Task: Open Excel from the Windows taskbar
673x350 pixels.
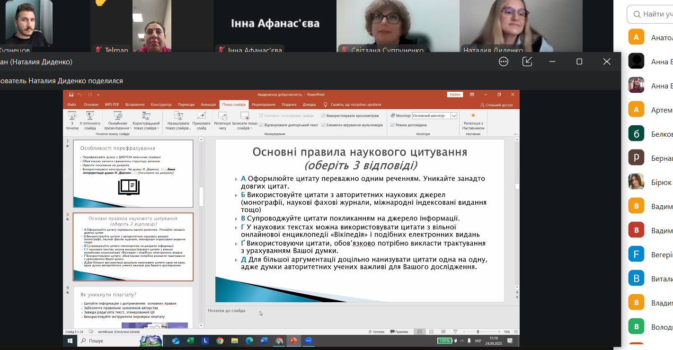Action: click(190, 341)
